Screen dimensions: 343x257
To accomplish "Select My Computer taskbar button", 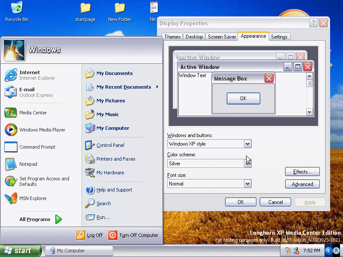I will (79, 251).
